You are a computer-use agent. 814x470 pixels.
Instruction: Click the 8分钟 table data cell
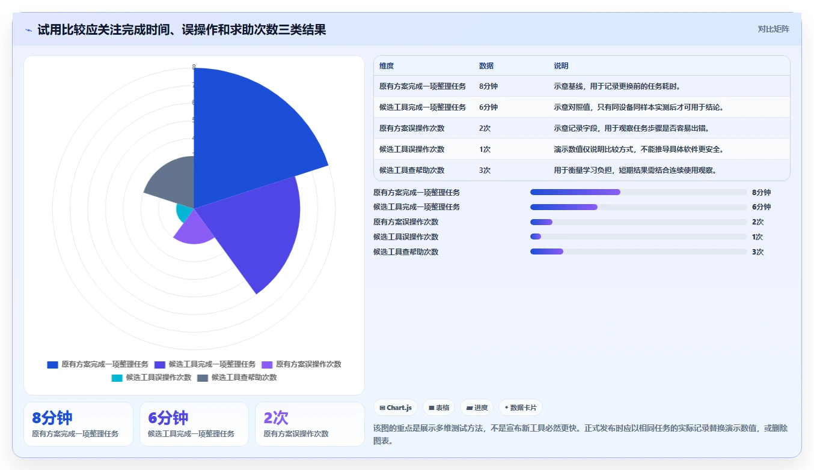coord(488,86)
